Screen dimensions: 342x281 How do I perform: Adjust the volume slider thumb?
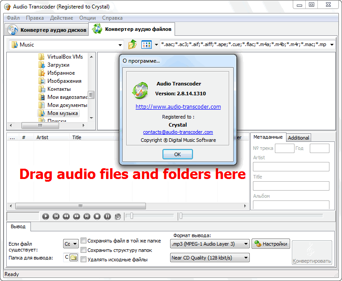pos(131,216)
